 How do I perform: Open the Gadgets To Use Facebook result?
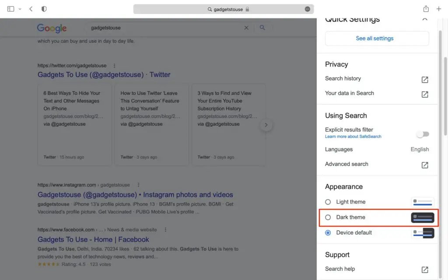93,239
